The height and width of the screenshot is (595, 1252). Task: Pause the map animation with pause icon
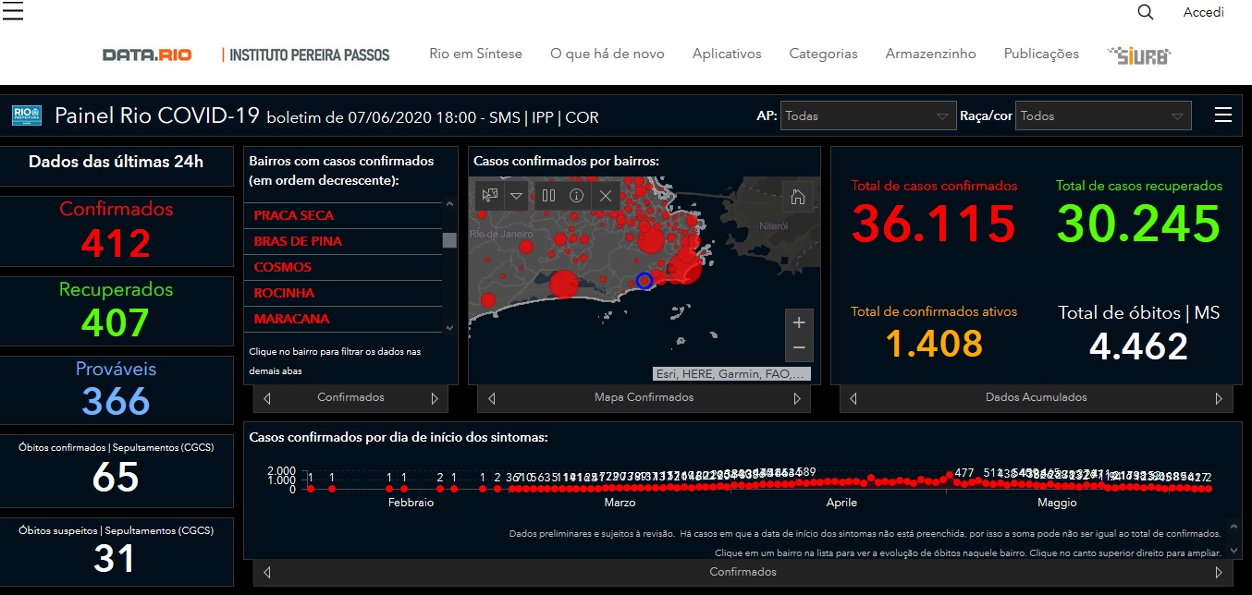[x=548, y=196]
